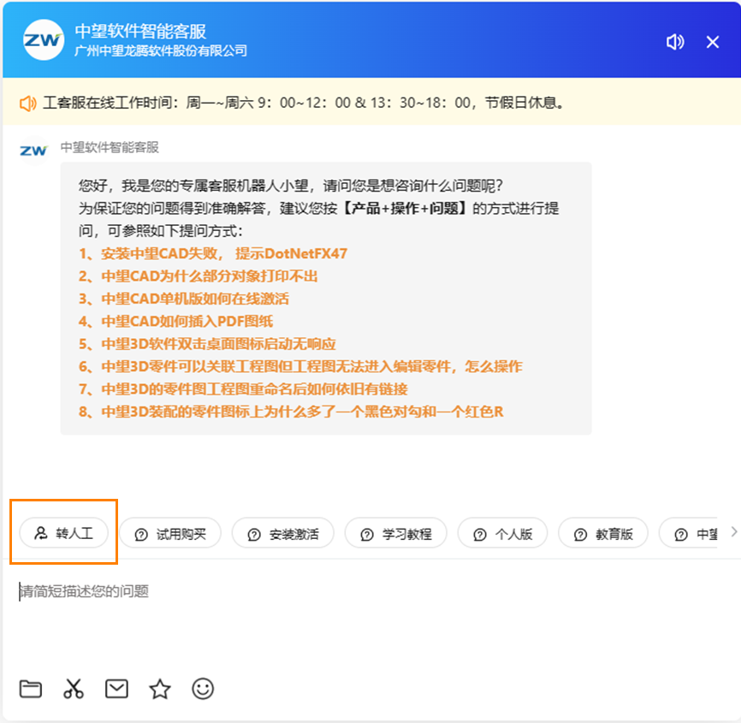Click the person icon in 转人工 button
The height and width of the screenshot is (723, 741).
[x=41, y=533]
